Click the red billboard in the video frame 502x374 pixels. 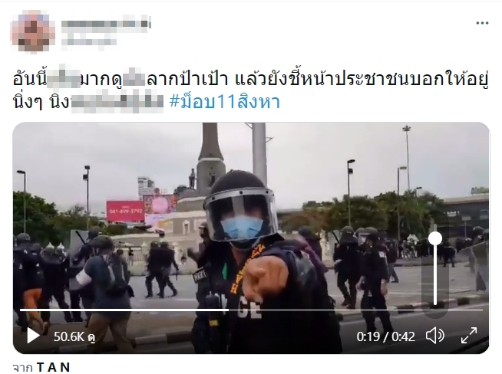coord(125,212)
